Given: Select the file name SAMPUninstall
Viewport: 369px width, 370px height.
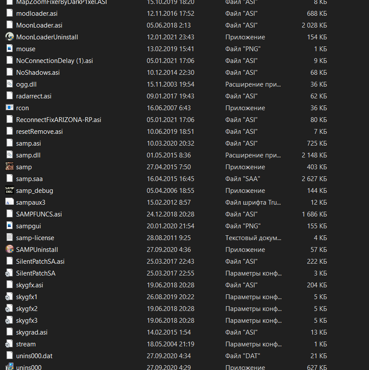Looking at the screenshot, I should tap(37, 249).
